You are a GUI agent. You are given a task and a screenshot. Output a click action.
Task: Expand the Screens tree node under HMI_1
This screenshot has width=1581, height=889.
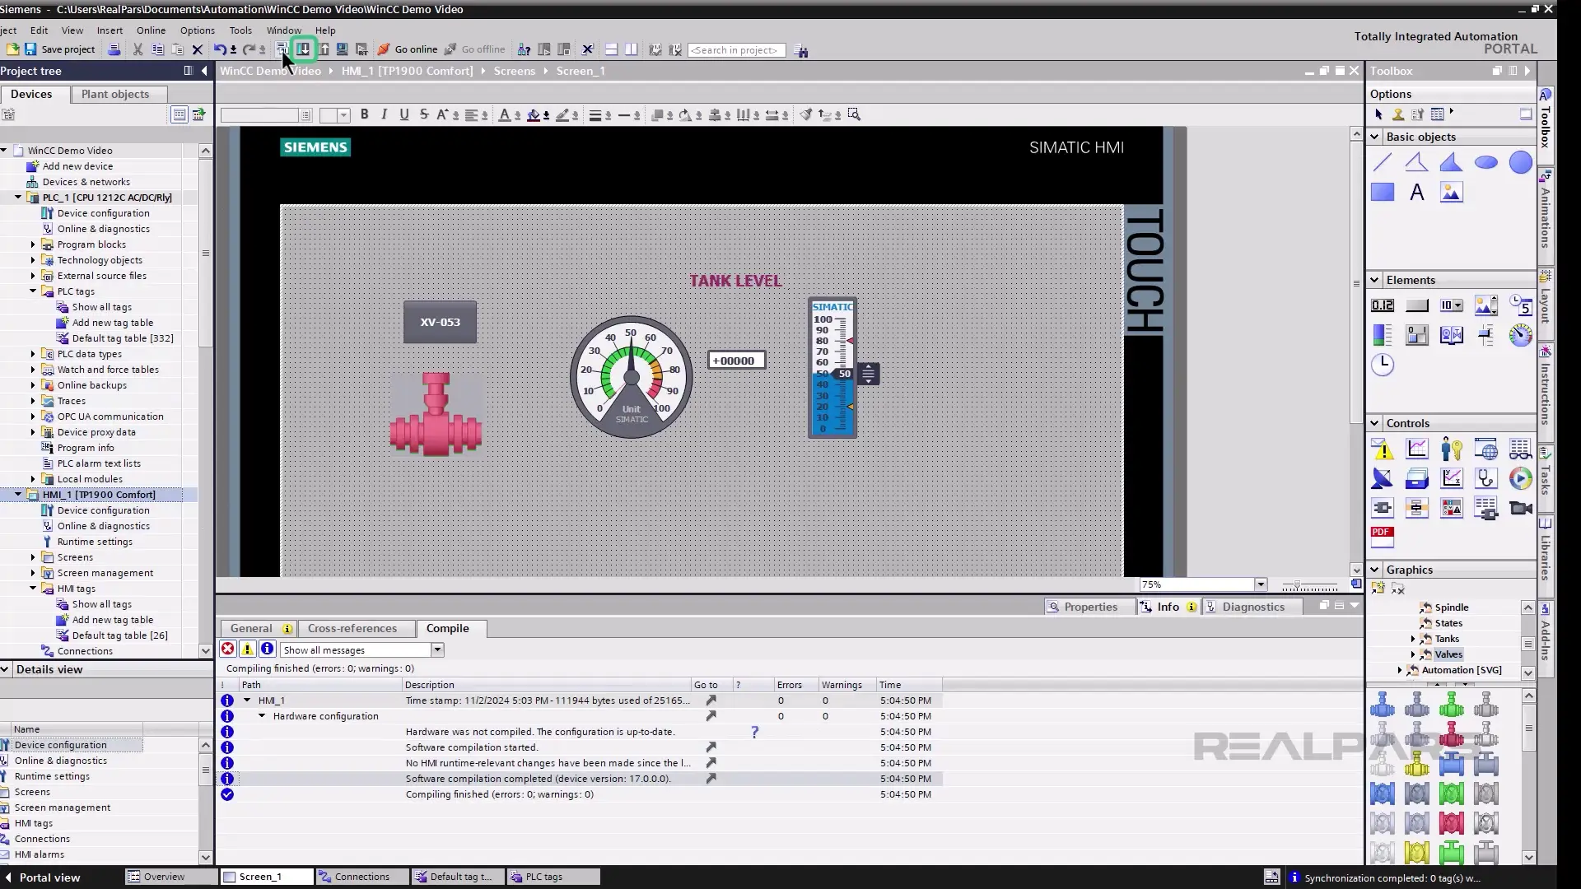[x=33, y=557]
